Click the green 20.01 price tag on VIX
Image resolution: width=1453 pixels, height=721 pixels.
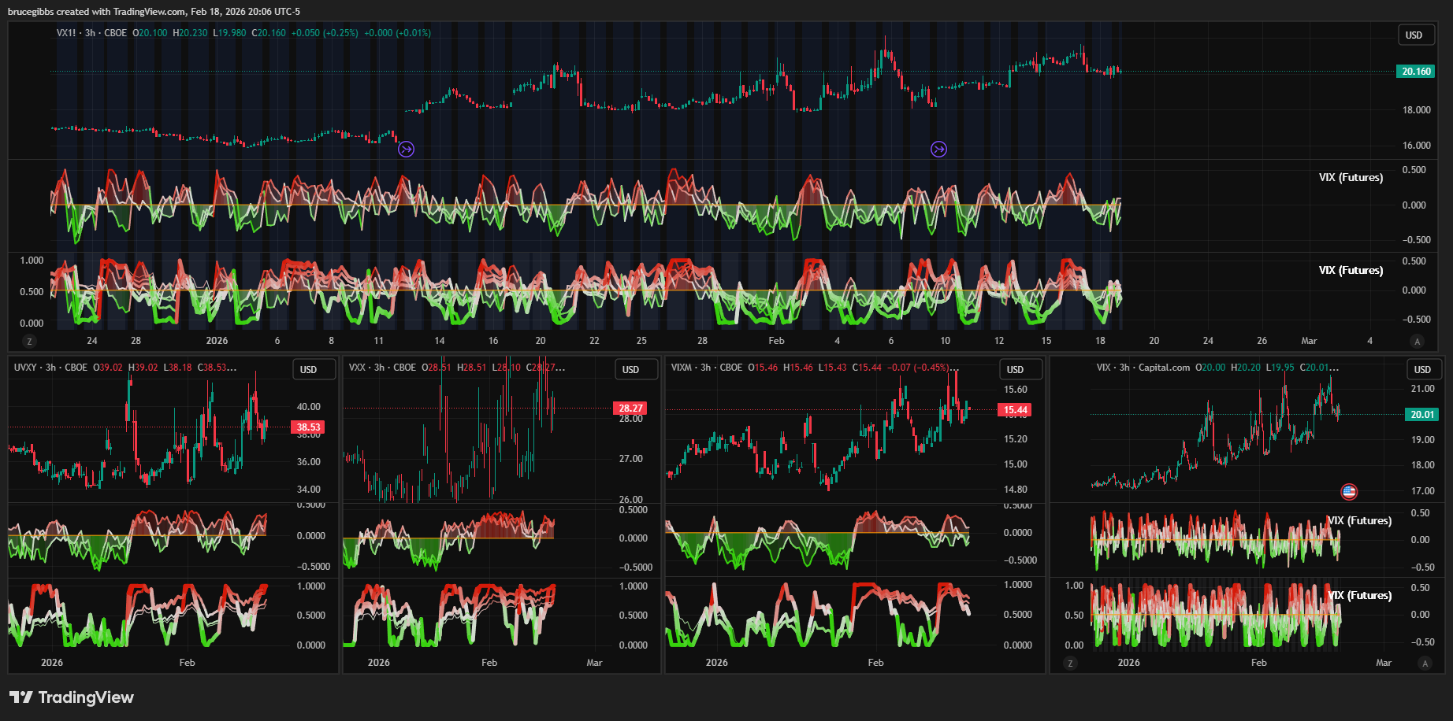pyautogui.click(x=1421, y=415)
